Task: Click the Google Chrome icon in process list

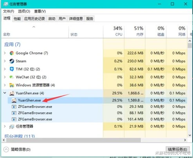Action: coord(12,53)
